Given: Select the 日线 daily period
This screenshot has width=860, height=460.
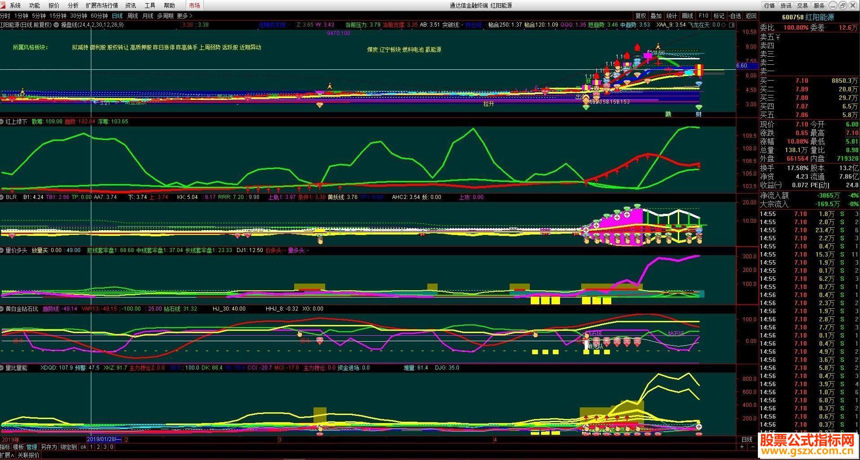Looking at the screenshot, I should [117, 16].
